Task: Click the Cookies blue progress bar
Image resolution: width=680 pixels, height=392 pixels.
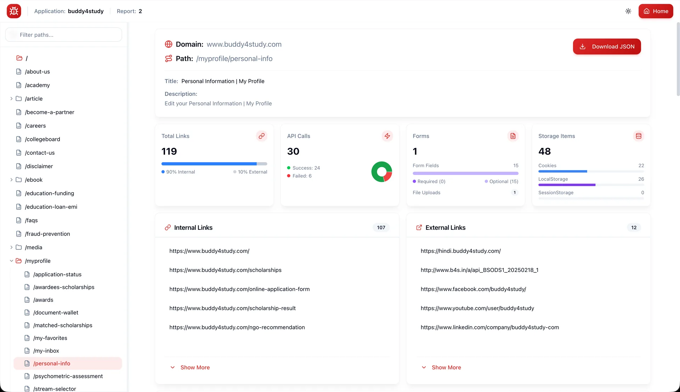Action: (x=591, y=171)
